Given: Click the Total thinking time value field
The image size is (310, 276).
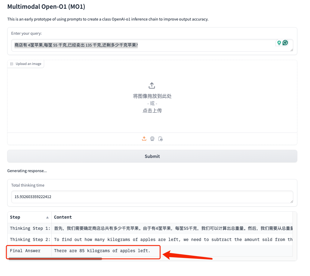Looking at the screenshot, I should pyautogui.click(x=152, y=197).
